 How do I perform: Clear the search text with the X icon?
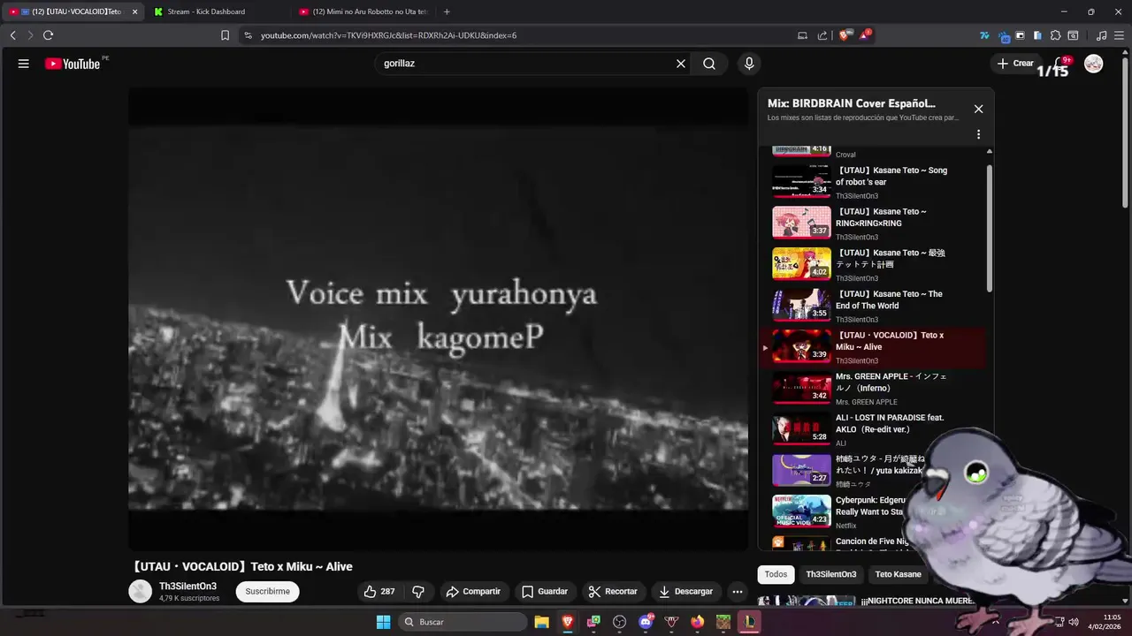tap(681, 64)
